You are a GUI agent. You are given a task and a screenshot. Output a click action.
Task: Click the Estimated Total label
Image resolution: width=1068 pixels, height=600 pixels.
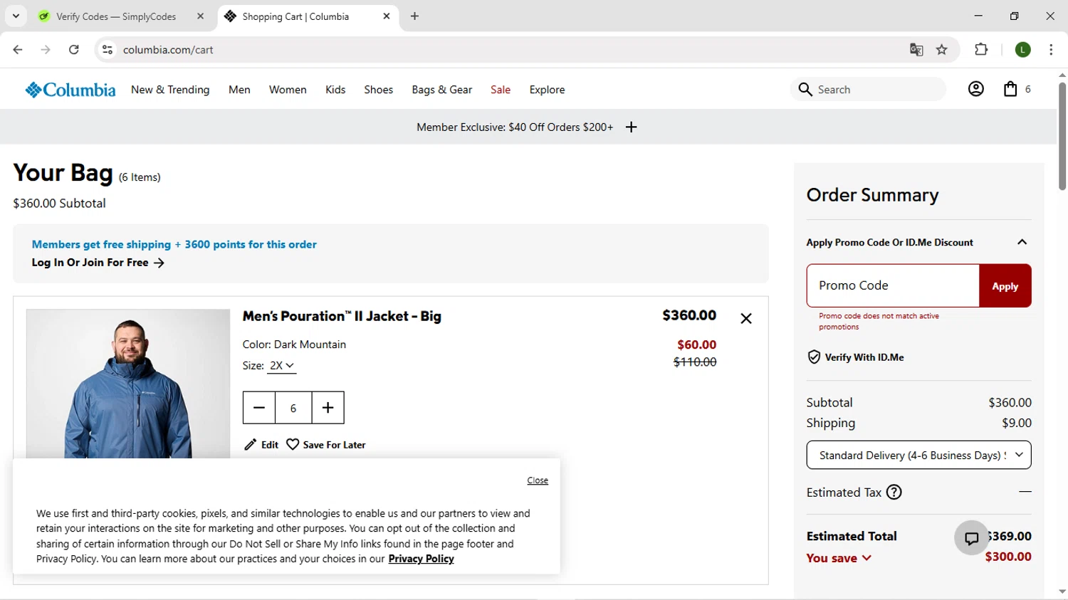pyautogui.click(x=852, y=537)
